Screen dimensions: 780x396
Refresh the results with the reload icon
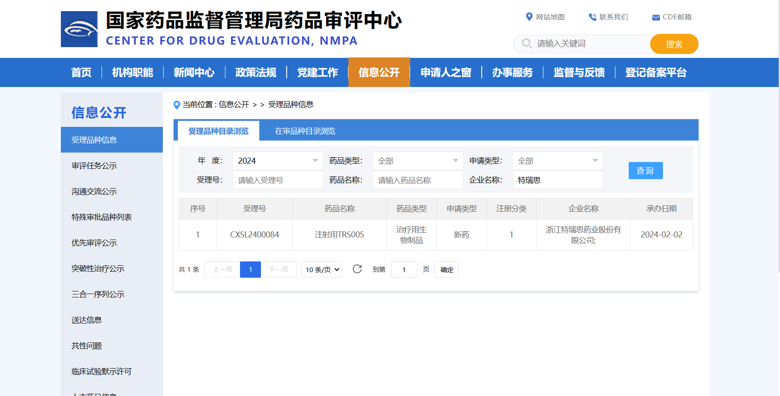click(x=357, y=269)
